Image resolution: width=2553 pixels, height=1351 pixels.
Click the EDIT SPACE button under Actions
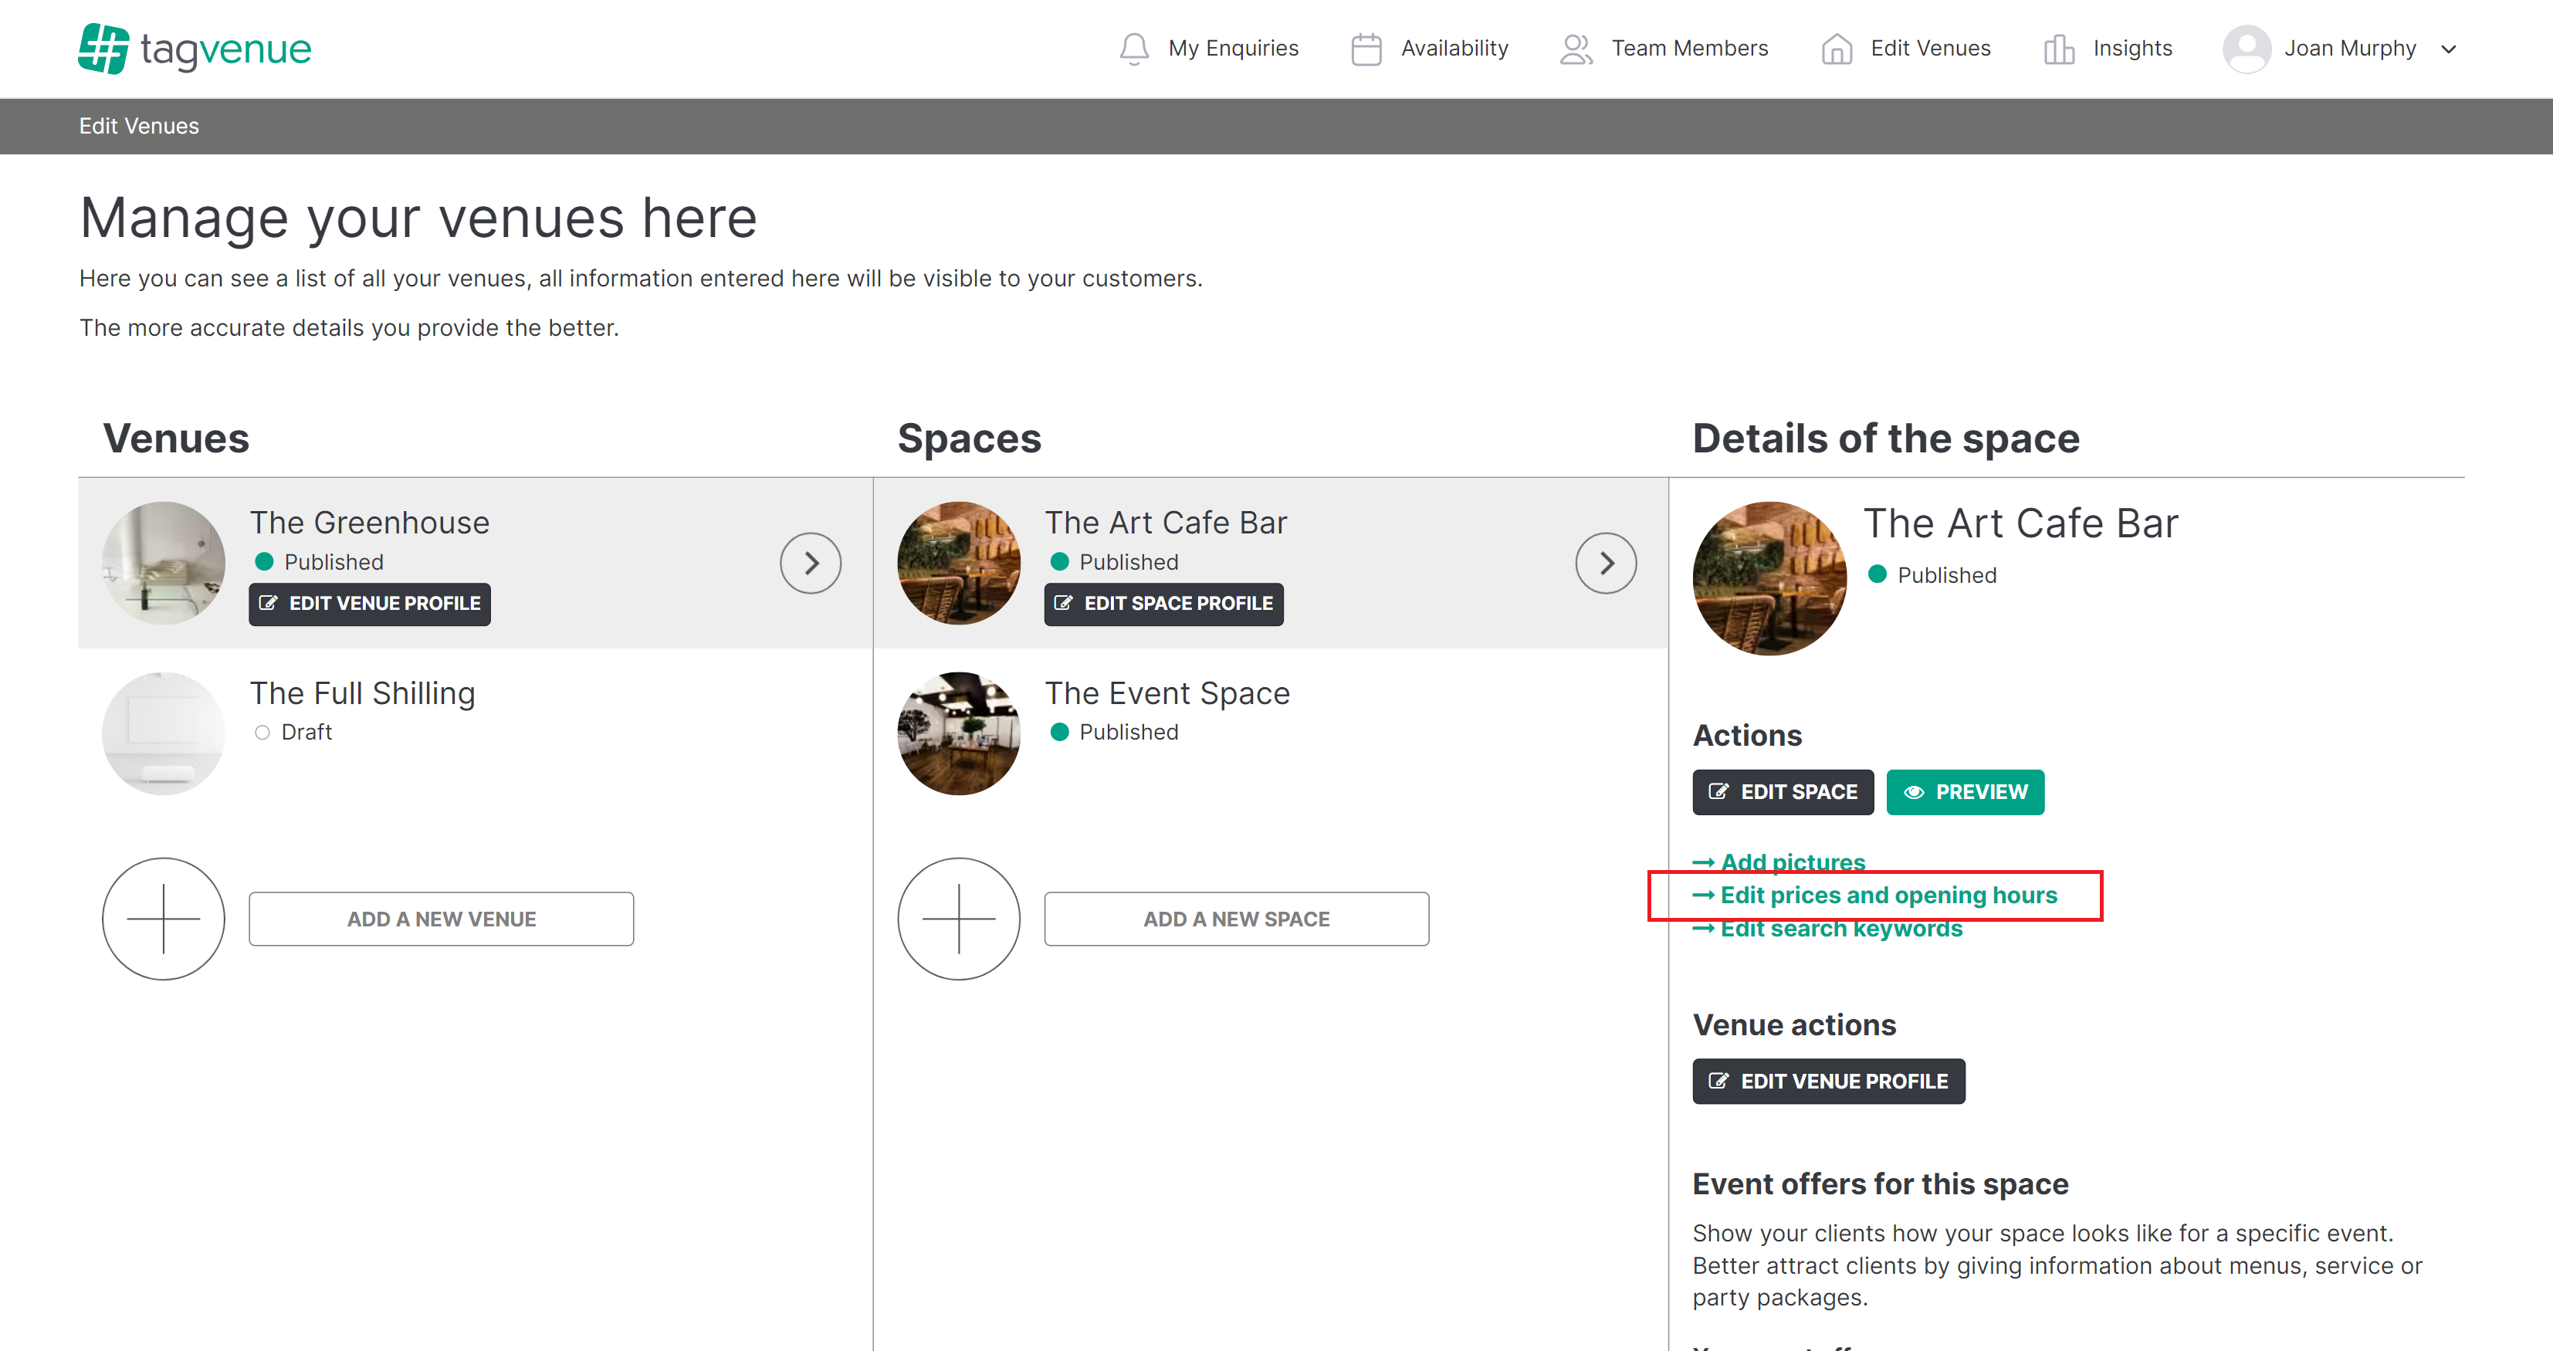[1783, 792]
